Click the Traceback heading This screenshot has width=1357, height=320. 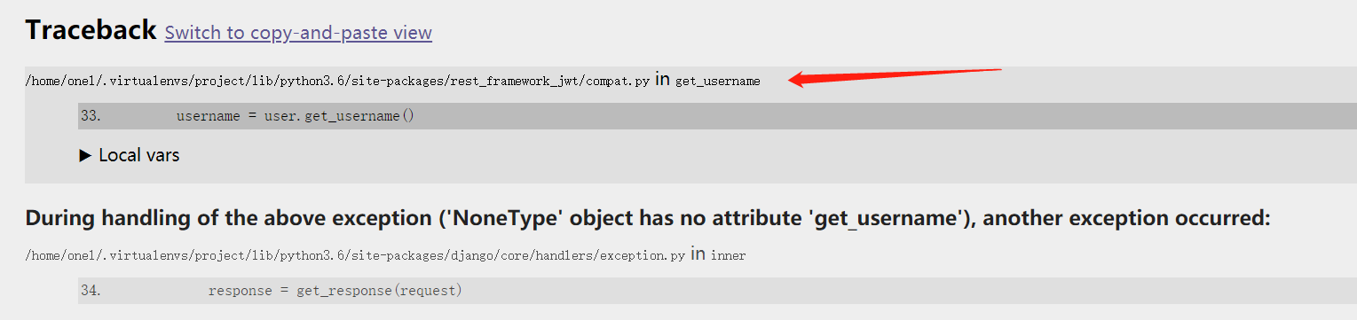click(91, 30)
